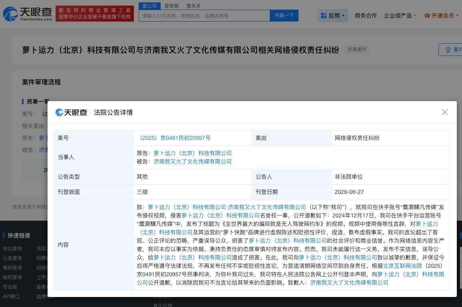The image size is (462, 307).
Task: Click the 民事案件 tag beside the title
Action: click(357, 50)
